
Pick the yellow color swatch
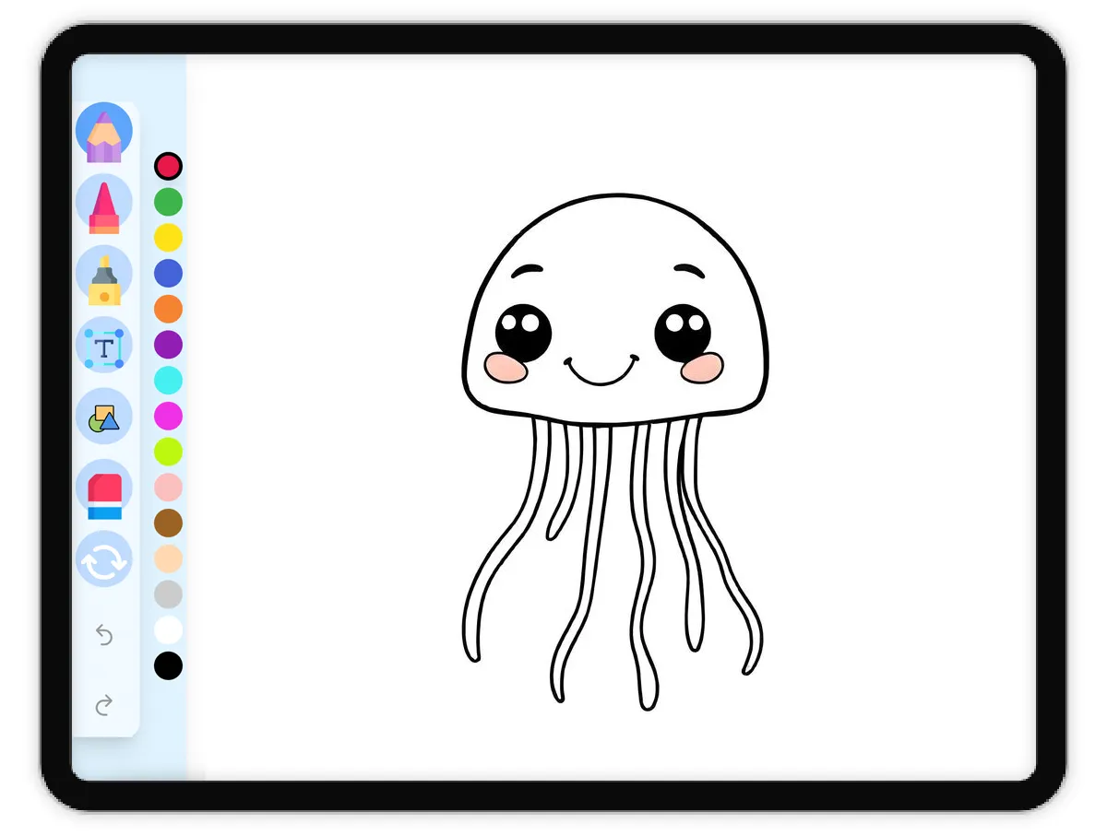[168, 238]
